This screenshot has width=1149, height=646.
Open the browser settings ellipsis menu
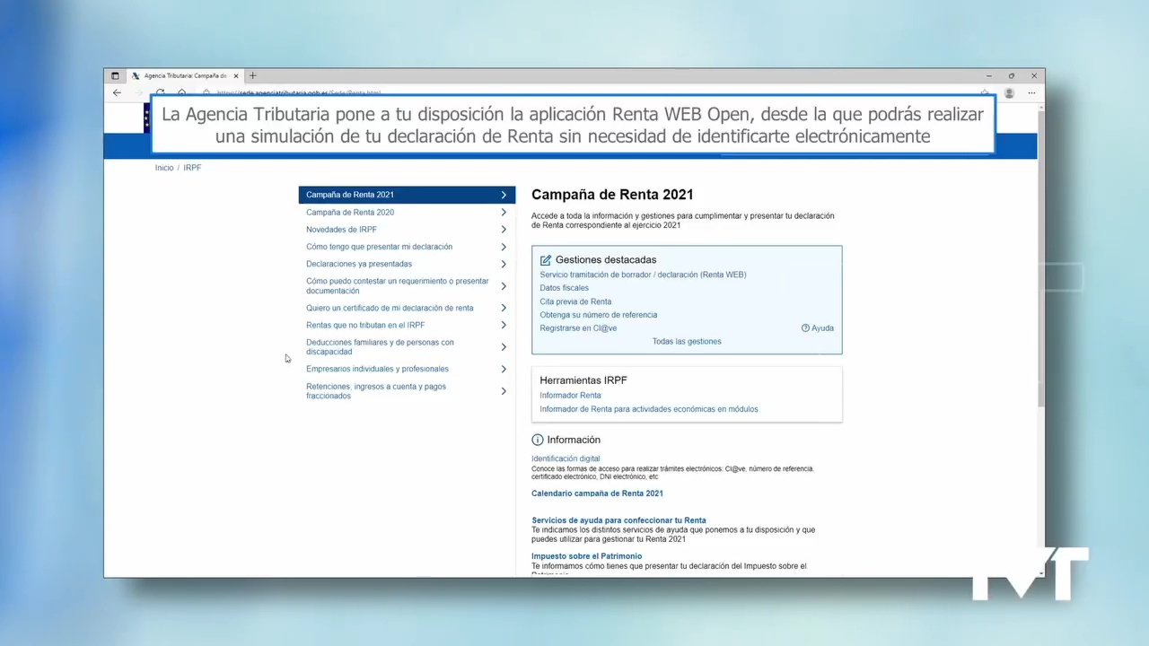click(1031, 92)
